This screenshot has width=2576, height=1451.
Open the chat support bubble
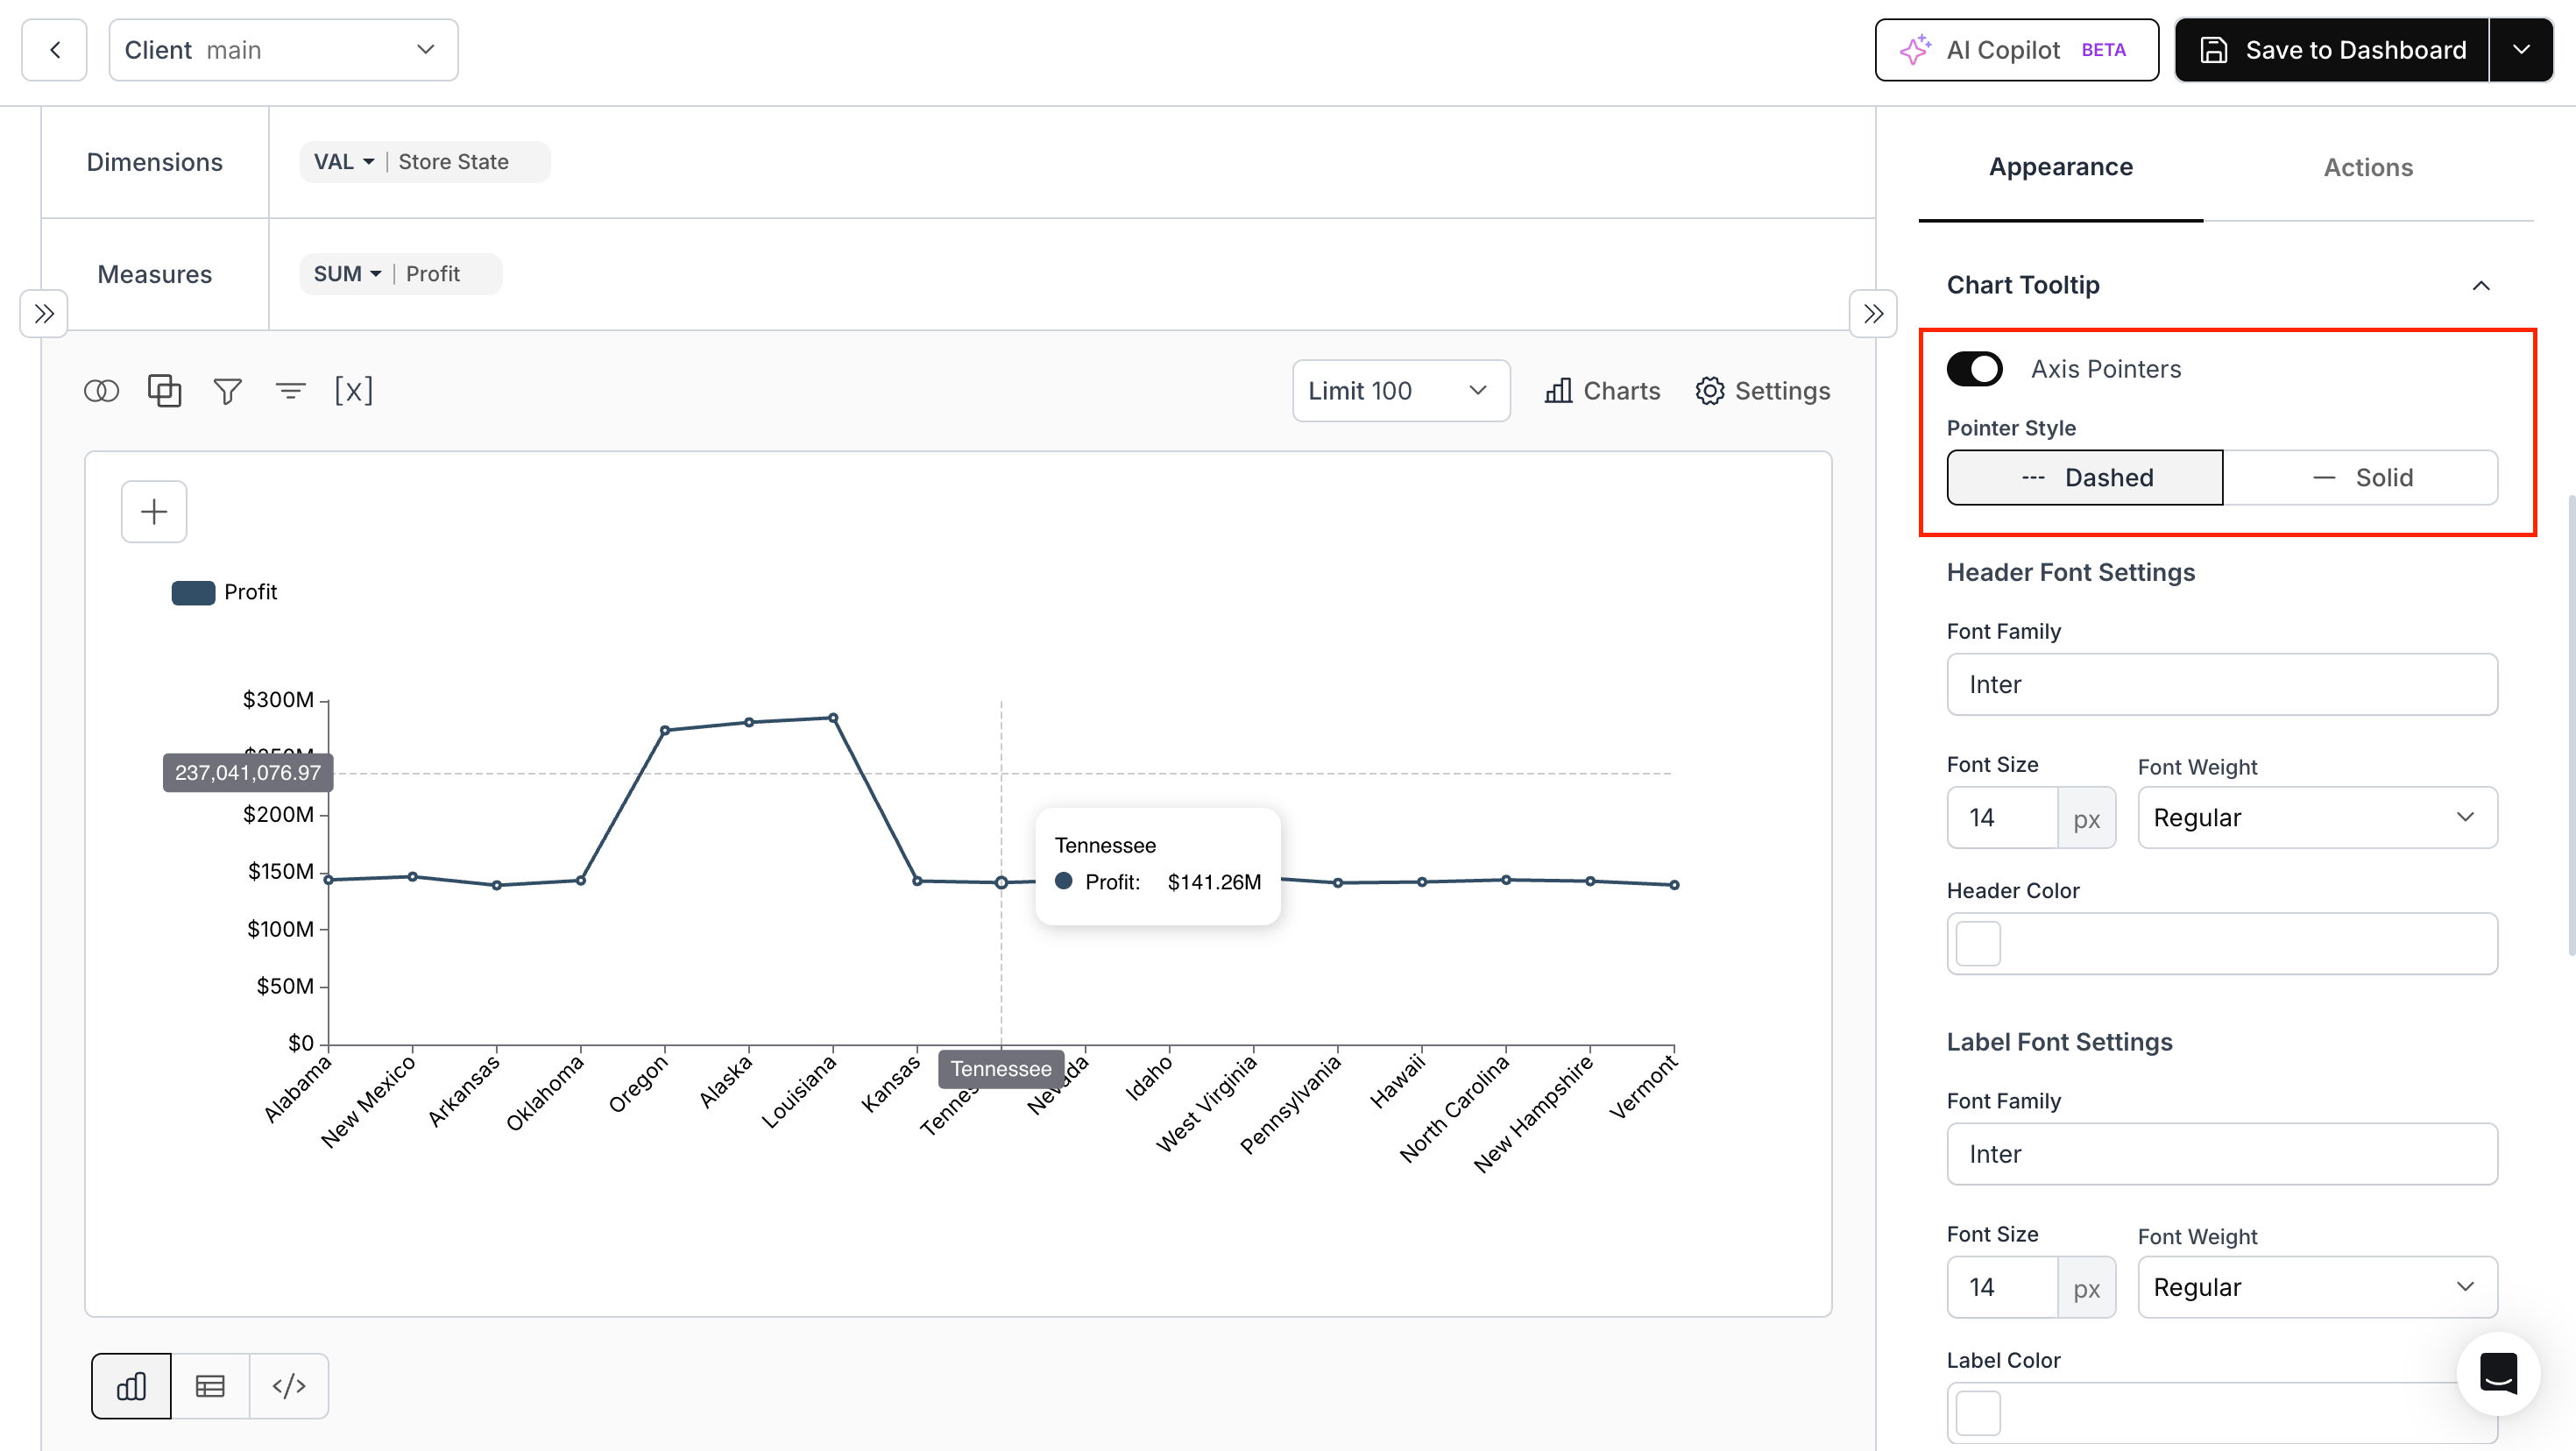[2498, 1373]
